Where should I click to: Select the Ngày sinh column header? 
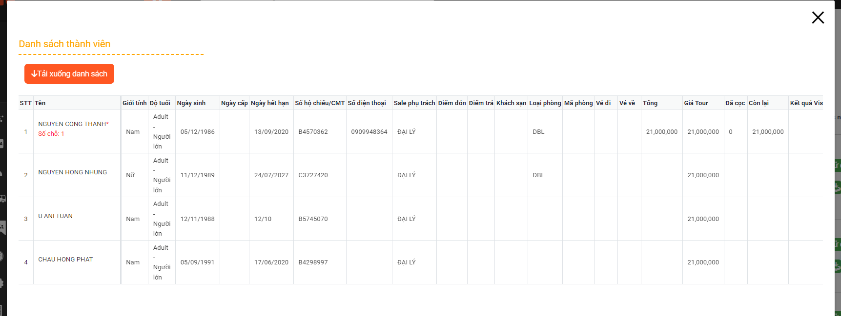[x=191, y=103]
